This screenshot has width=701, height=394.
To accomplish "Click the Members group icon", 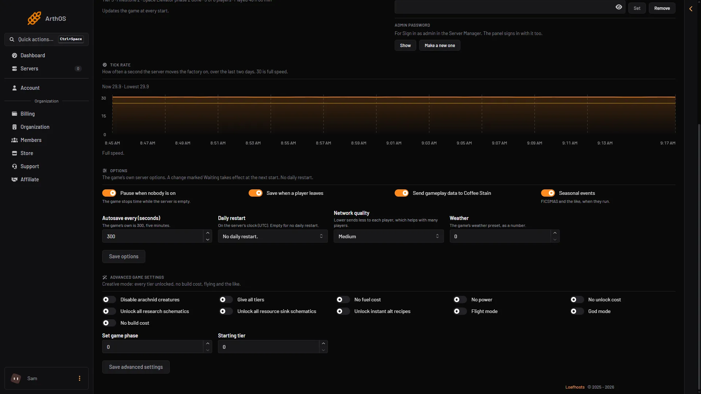I will point(15,140).
